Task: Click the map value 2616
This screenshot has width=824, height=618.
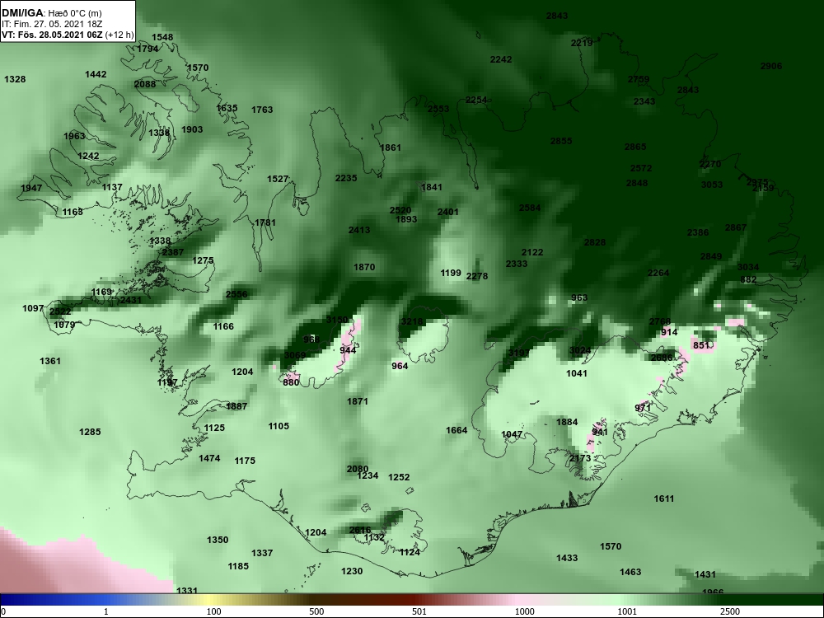Action: pyautogui.click(x=360, y=530)
